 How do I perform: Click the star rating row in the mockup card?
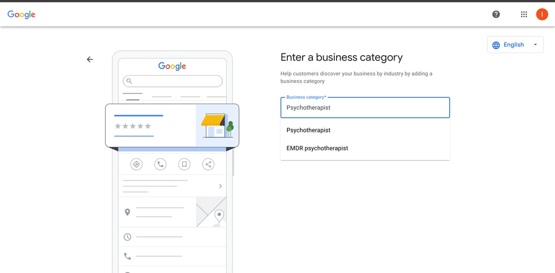[133, 126]
